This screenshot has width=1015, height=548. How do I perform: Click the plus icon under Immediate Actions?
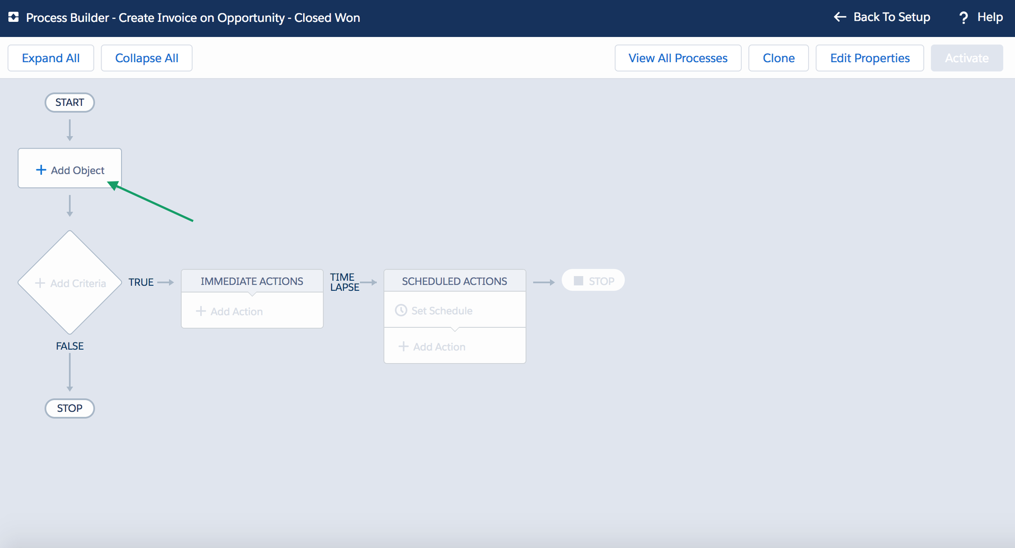(x=201, y=311)
